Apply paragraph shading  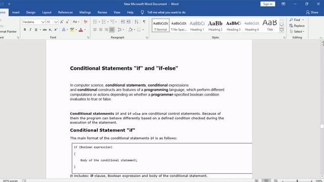click(x=131, y=30)
